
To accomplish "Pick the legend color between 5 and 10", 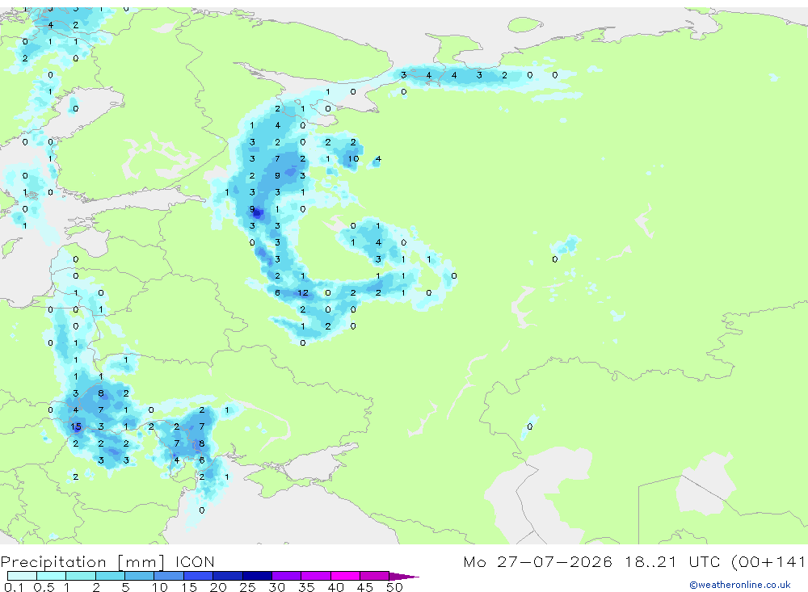I will (139, 576).
